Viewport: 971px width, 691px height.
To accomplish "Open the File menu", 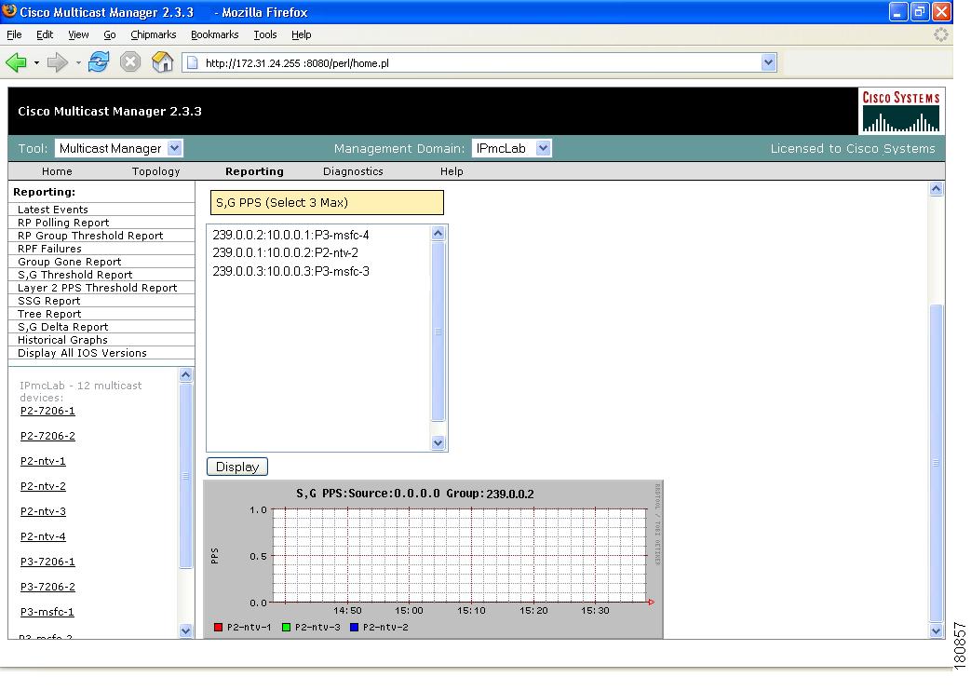I will point(14,34).
